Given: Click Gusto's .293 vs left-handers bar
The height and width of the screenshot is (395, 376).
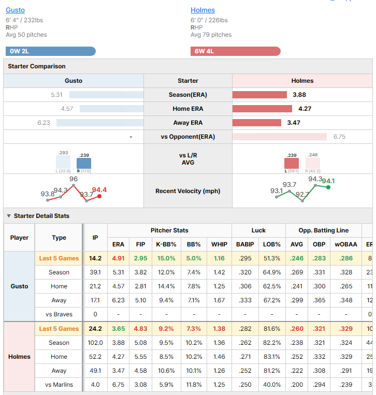Looking at the screenshot, I should (x=63, y=162).
